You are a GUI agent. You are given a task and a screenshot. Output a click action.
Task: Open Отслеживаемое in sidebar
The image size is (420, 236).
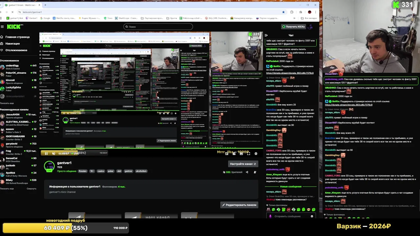coord(14,50)
